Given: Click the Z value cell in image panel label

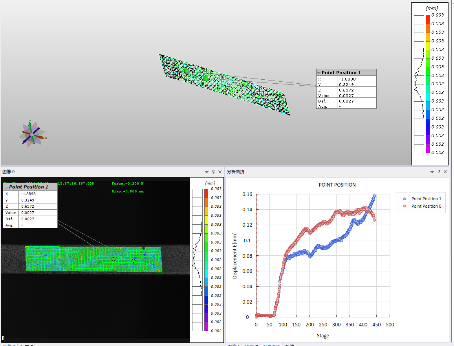Looking at the screenshot, I should (38, 206).
